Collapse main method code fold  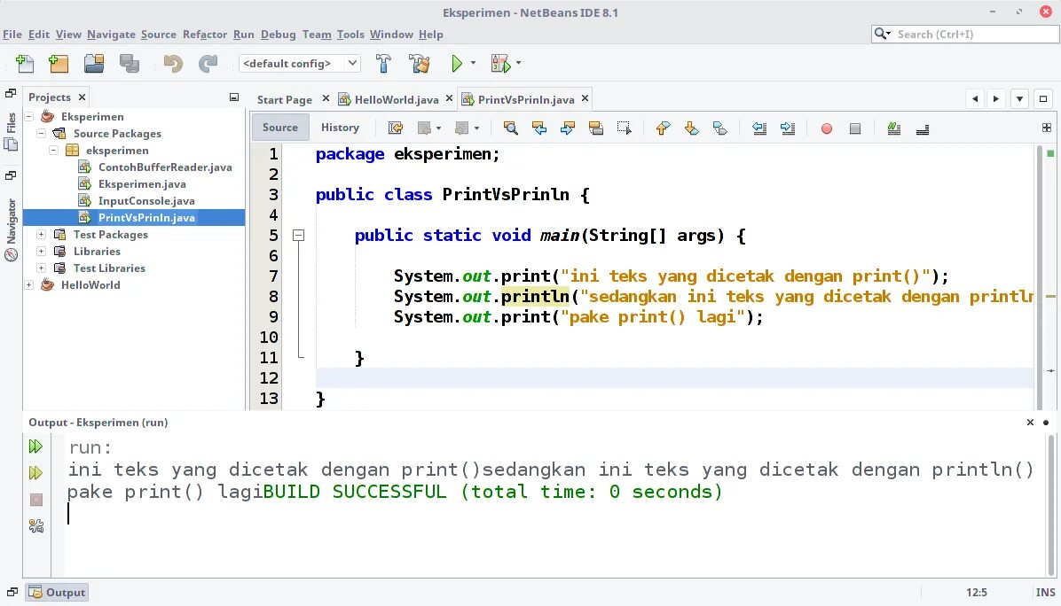pyautogui.click(x=298, y=235)
